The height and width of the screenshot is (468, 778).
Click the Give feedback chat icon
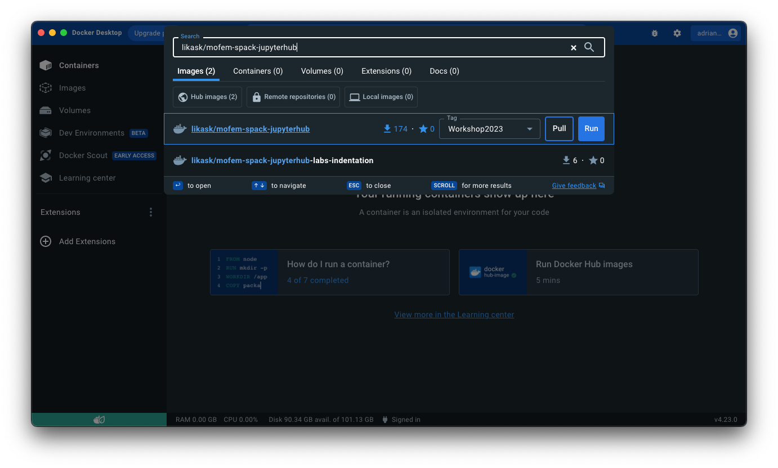602,186
